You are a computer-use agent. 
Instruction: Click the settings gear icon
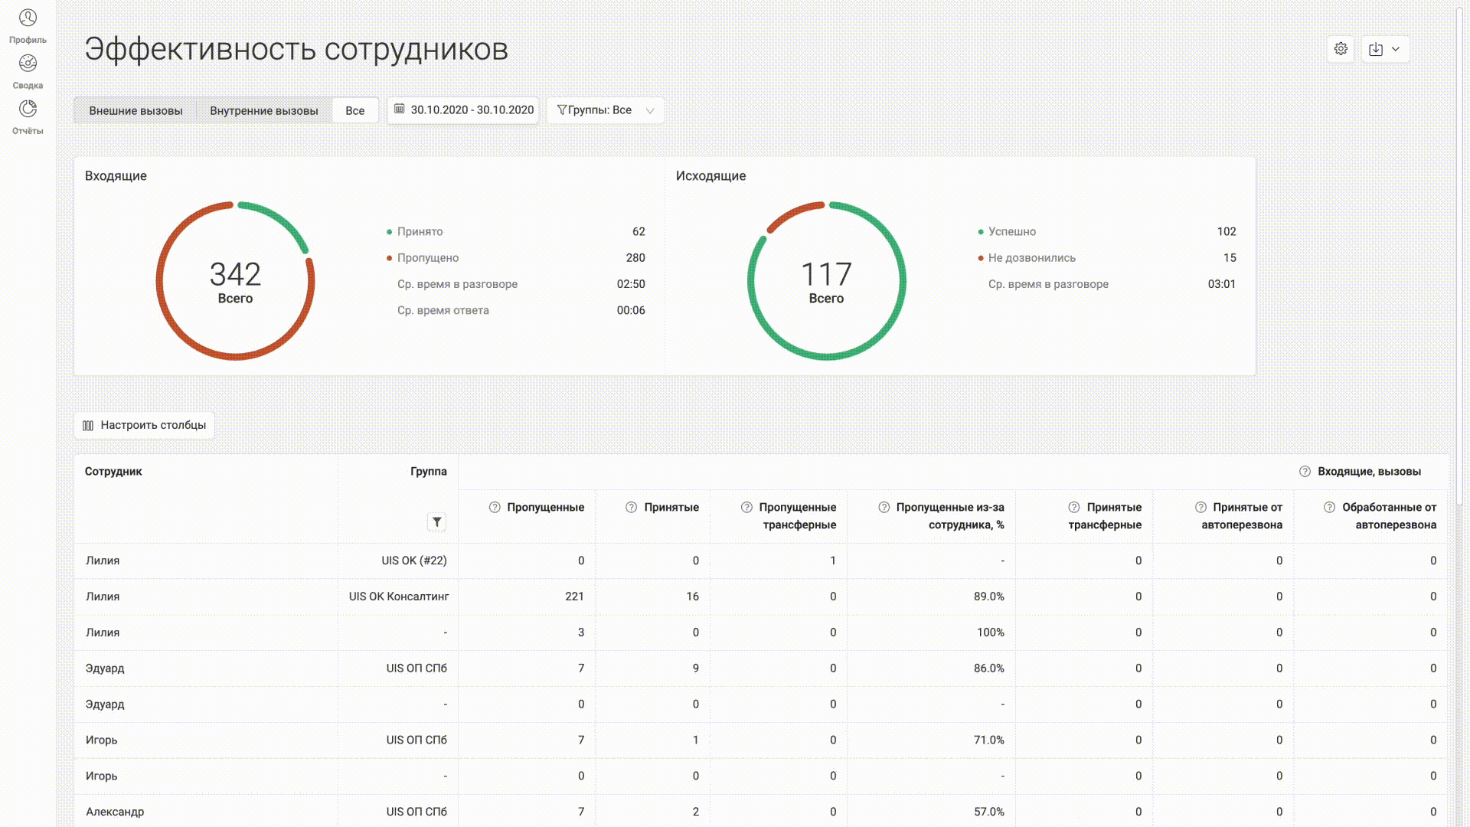point(1341,49)
